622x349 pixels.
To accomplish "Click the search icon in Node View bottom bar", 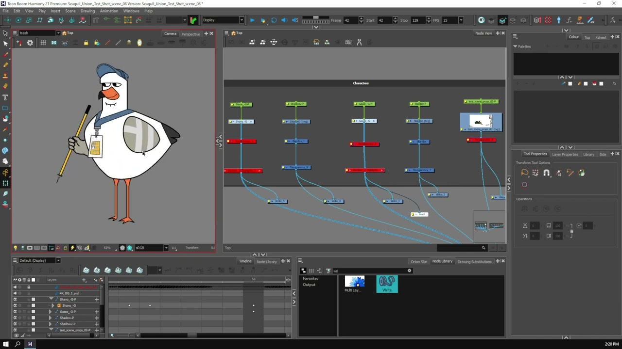I will [x=483, y=248].
